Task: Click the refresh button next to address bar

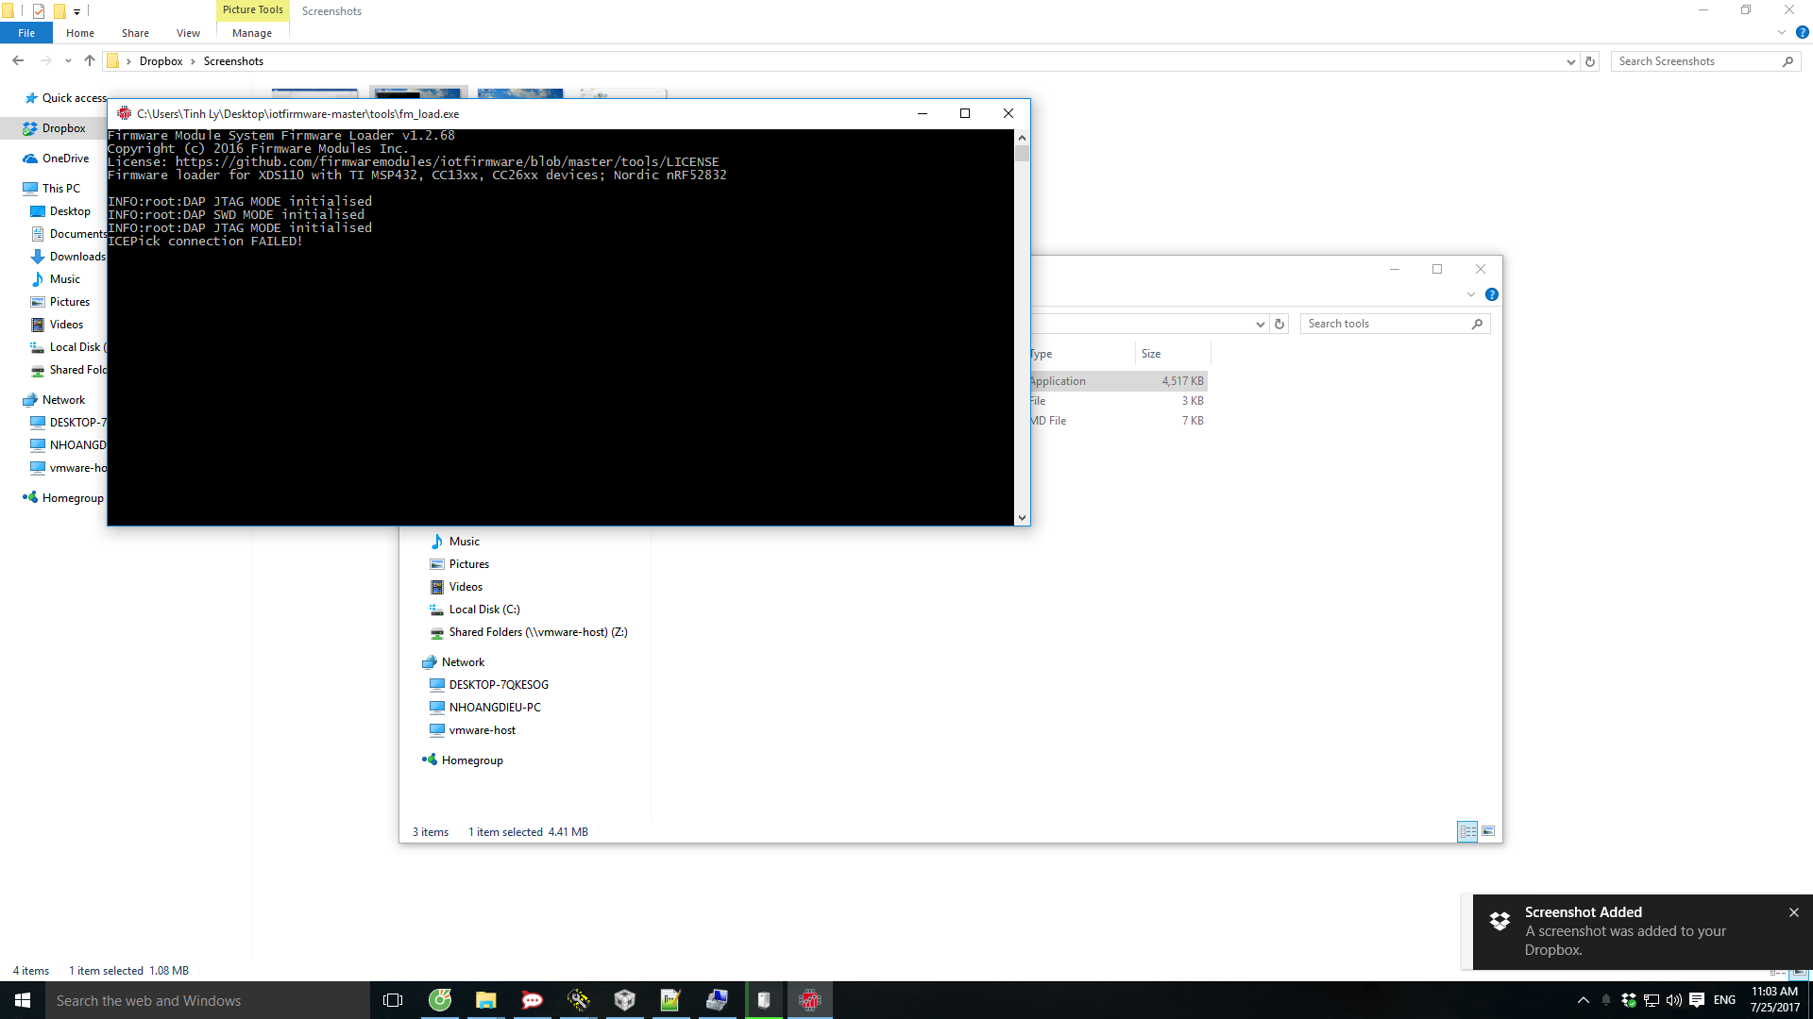Action: click(1590, 61)
